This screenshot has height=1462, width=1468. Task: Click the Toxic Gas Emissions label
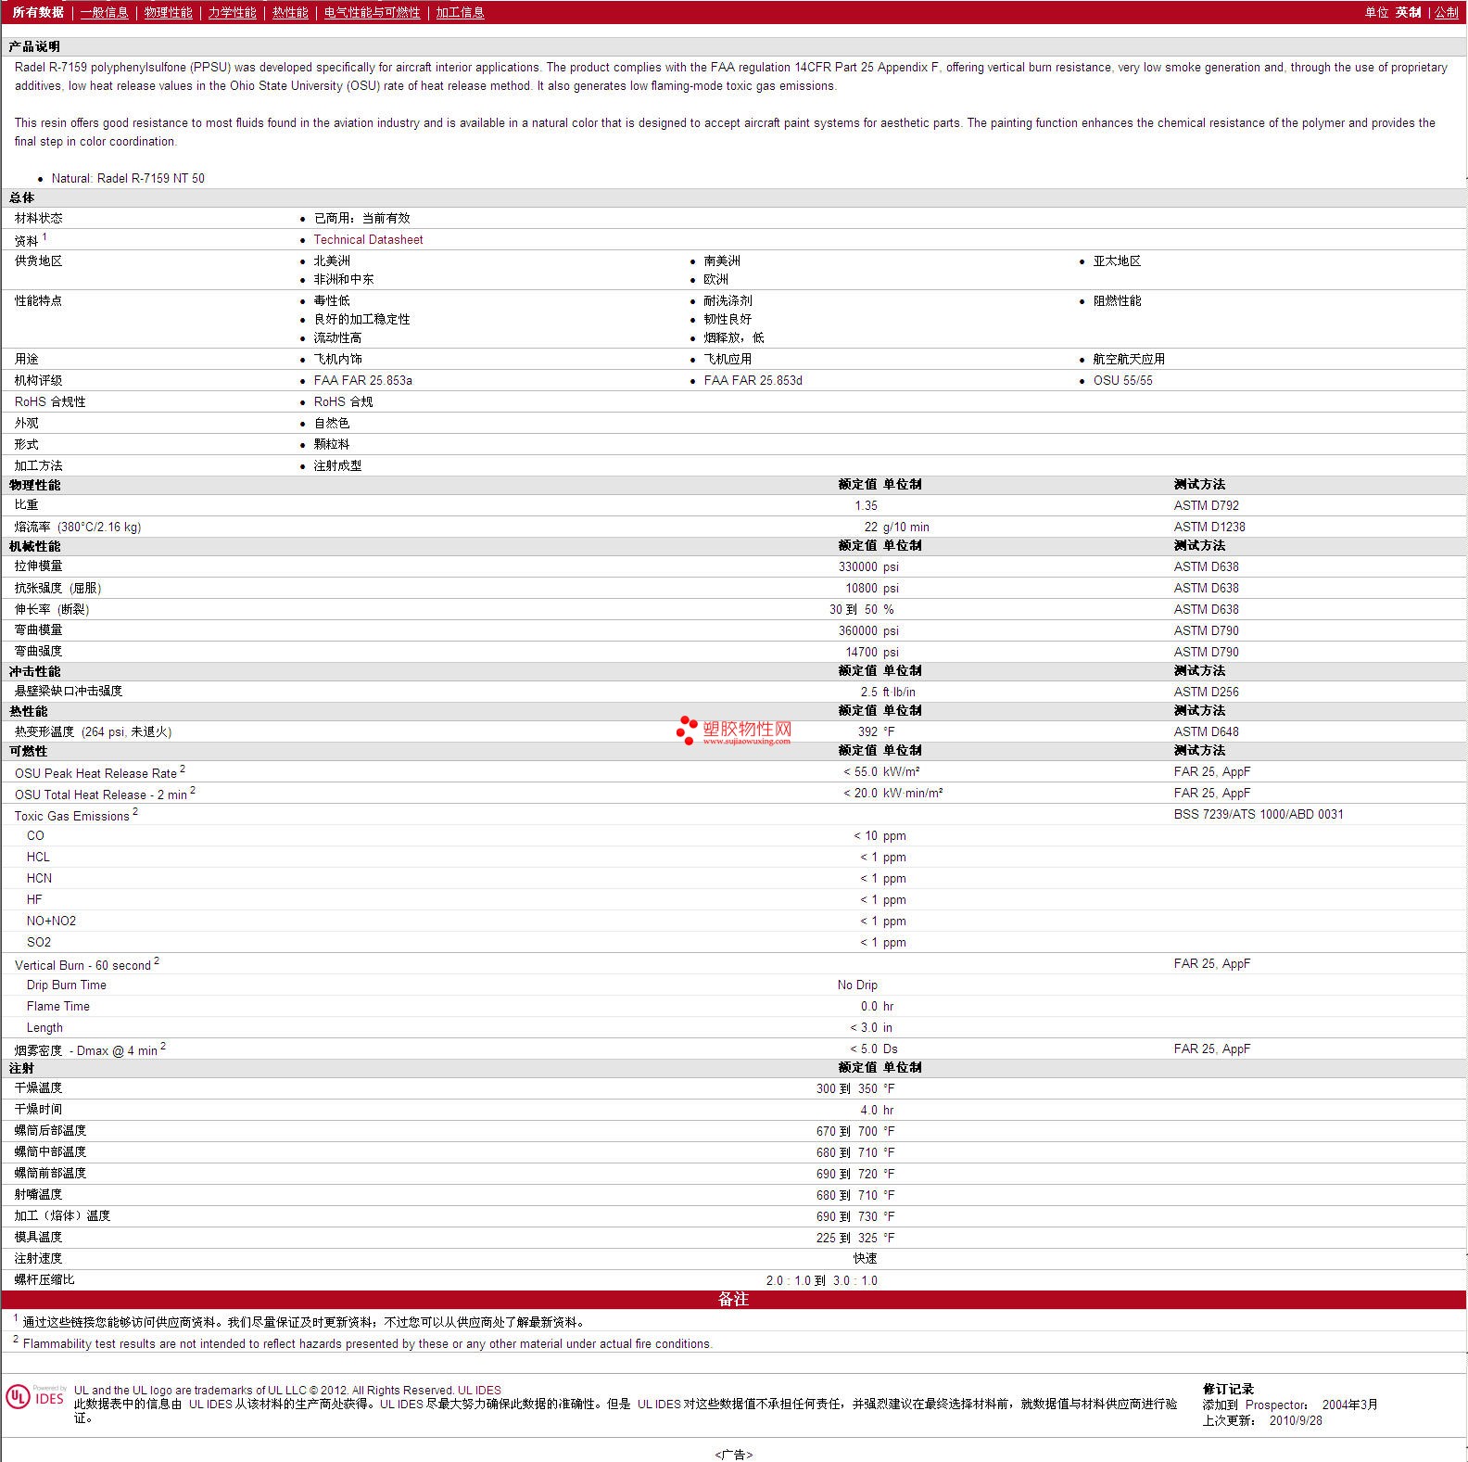71,816
